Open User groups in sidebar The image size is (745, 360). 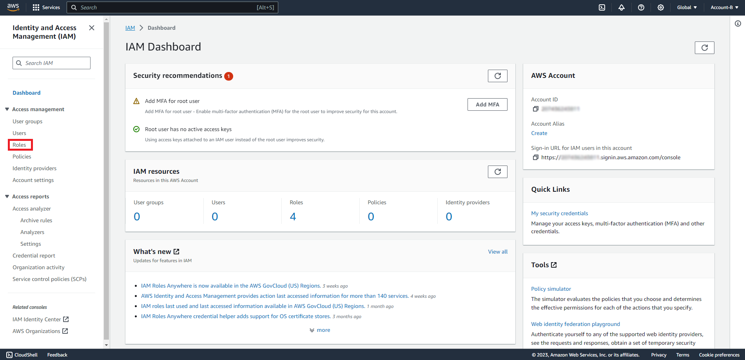(x=27, y=121)
